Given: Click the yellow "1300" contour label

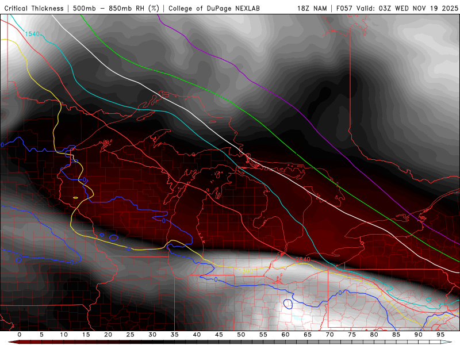Looking at the screenshot, I should click(x=246, y=271).
